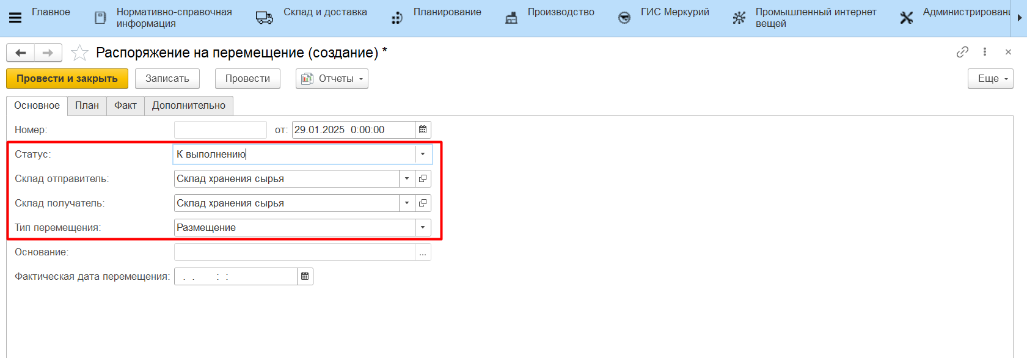Click the back navigation arrow
The image size is (1027, 358).
coord(21,53)
